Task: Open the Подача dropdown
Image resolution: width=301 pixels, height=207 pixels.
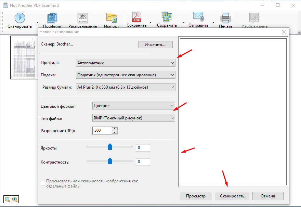Action: [x=126, y=75]
